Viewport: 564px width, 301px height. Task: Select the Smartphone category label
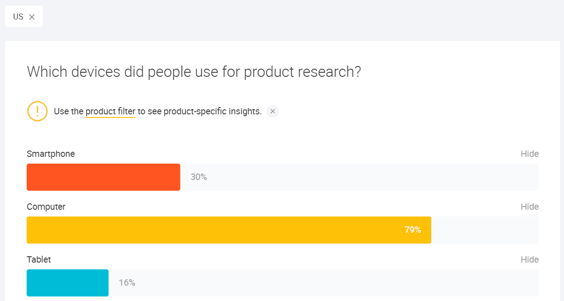[x=51, y=154]
